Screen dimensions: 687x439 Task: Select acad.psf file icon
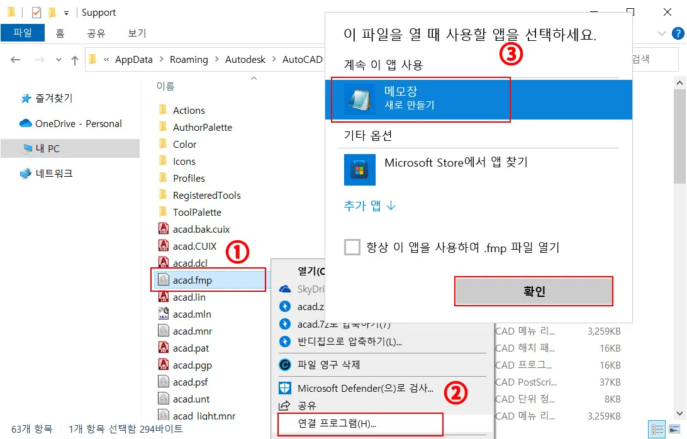click(x=164, y=382)
